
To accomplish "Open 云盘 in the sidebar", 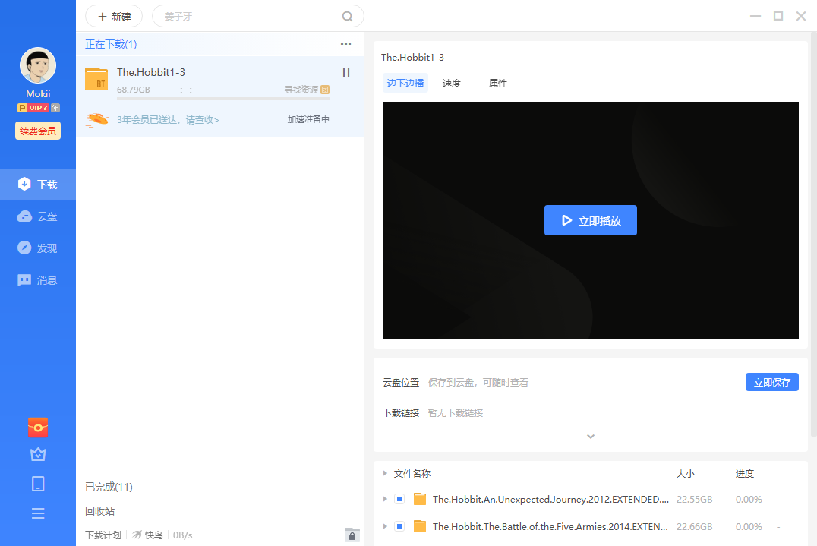I will tap(38, 216).
